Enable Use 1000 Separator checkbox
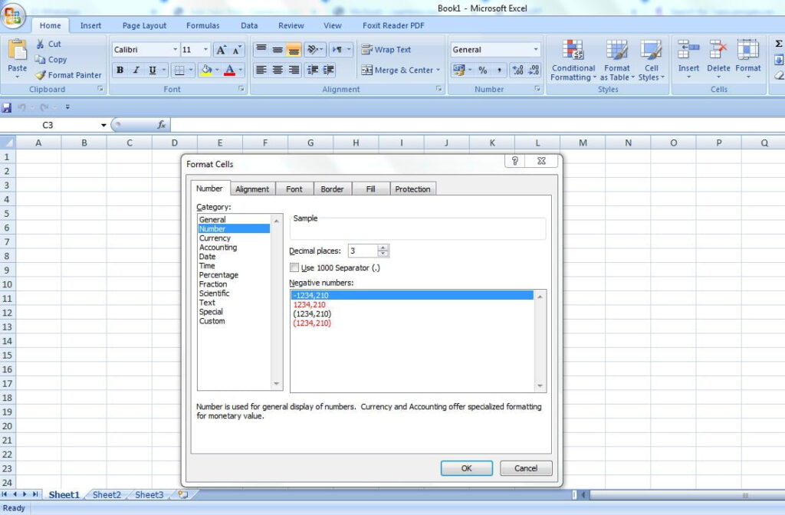 tap(294, 267)
